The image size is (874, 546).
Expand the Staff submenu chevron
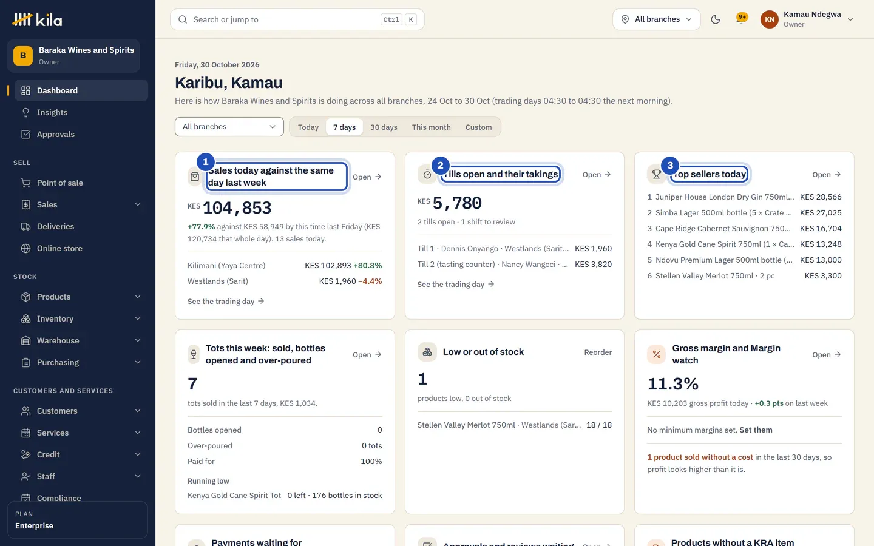(138, 476)
